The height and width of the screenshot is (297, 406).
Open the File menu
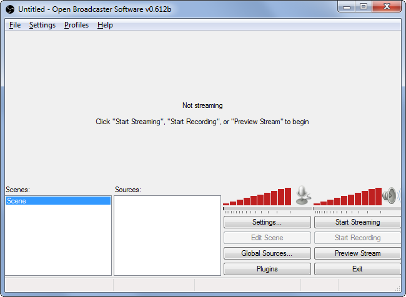point(15,25)
